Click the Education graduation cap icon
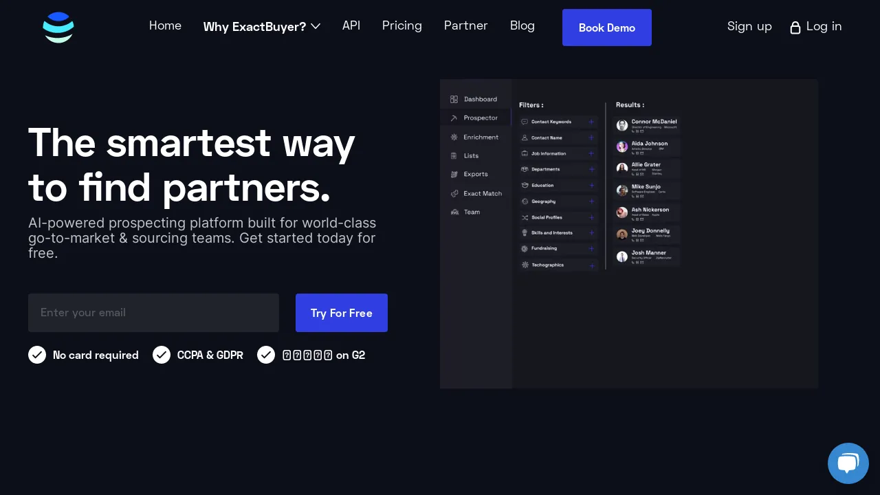Image resolution: width=880 pixels, height=495 pixels. pyautogui.click(x=525, y=185)
